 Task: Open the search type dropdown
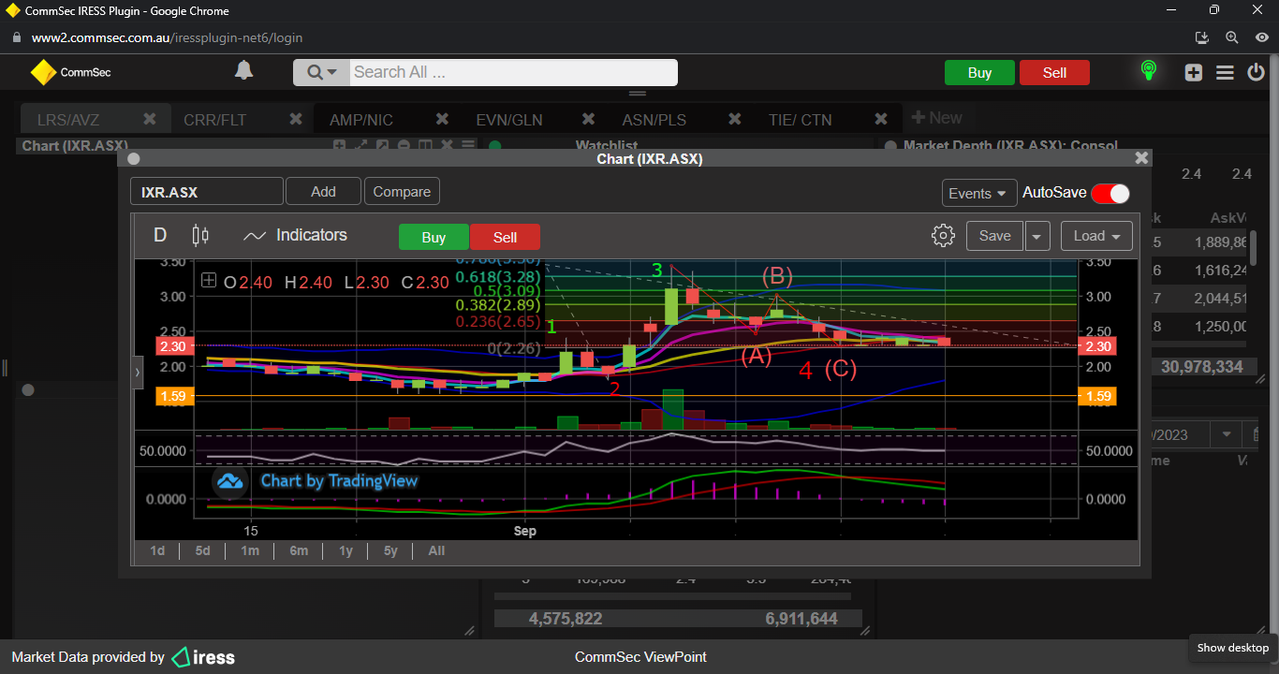pos(321,72)
